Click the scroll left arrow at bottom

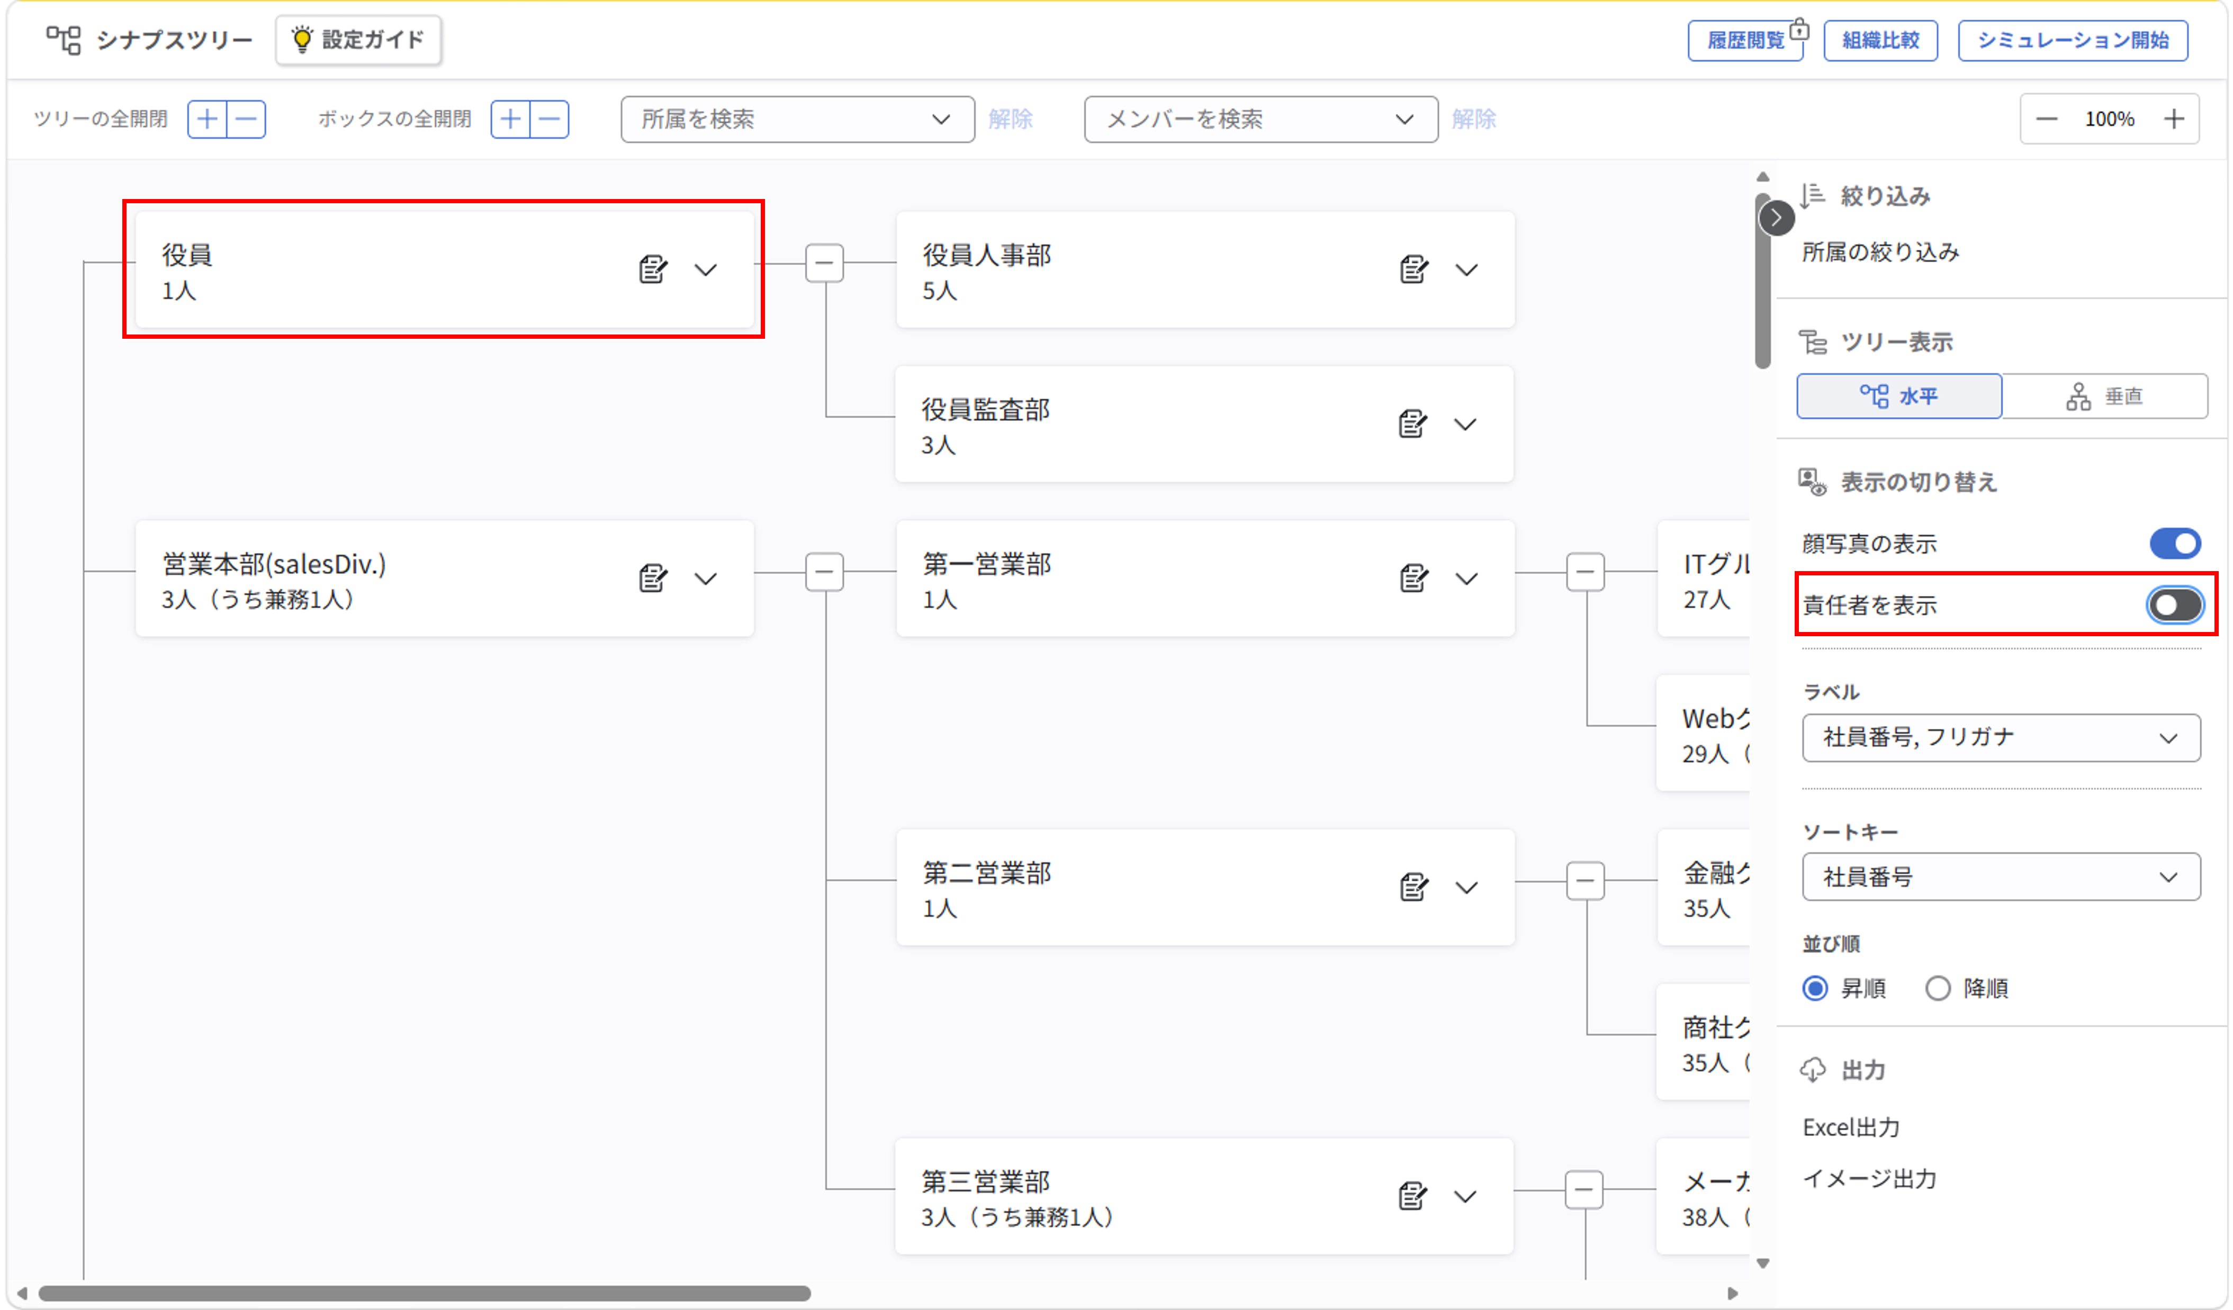22,1293
